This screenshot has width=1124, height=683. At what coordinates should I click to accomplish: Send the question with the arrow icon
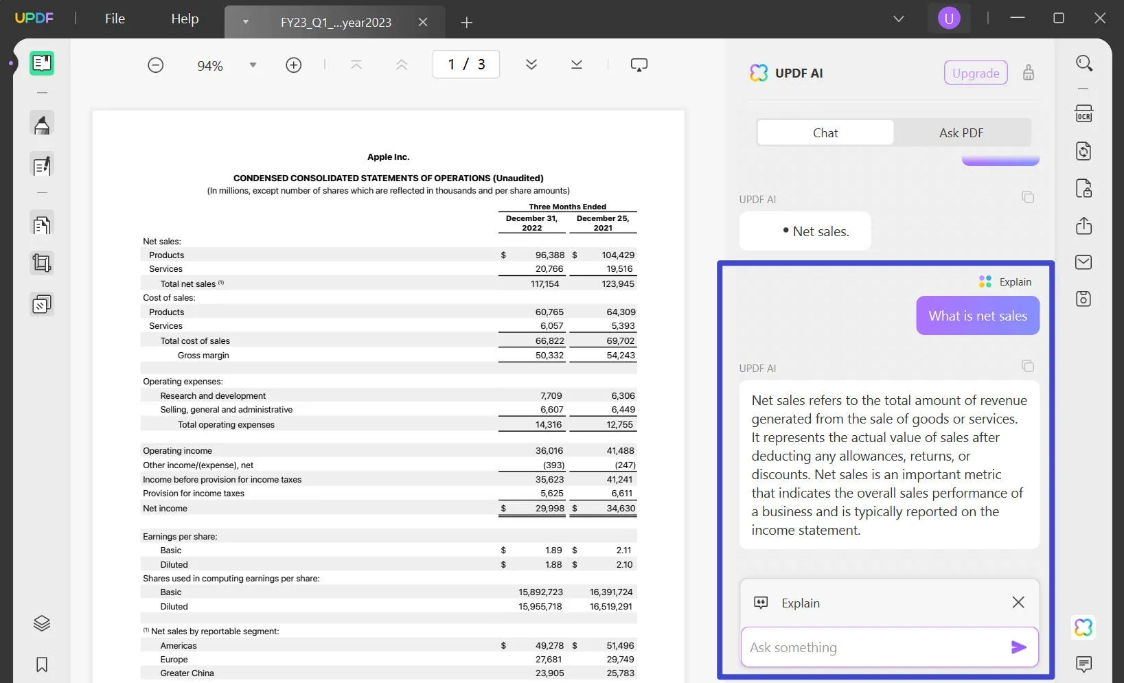tap(1018, 647)
